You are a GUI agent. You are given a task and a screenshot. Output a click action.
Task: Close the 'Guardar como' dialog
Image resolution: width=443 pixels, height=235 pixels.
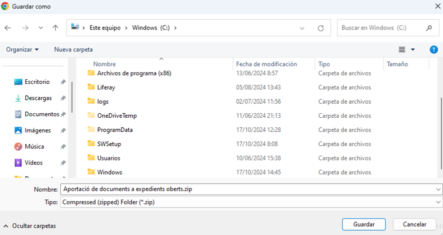437,6
